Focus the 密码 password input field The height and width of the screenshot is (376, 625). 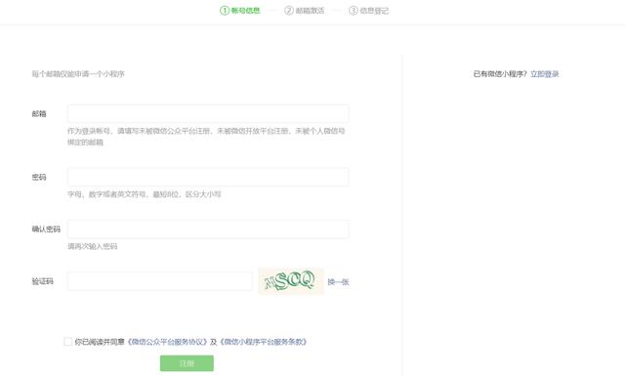(x=208, y=177)
